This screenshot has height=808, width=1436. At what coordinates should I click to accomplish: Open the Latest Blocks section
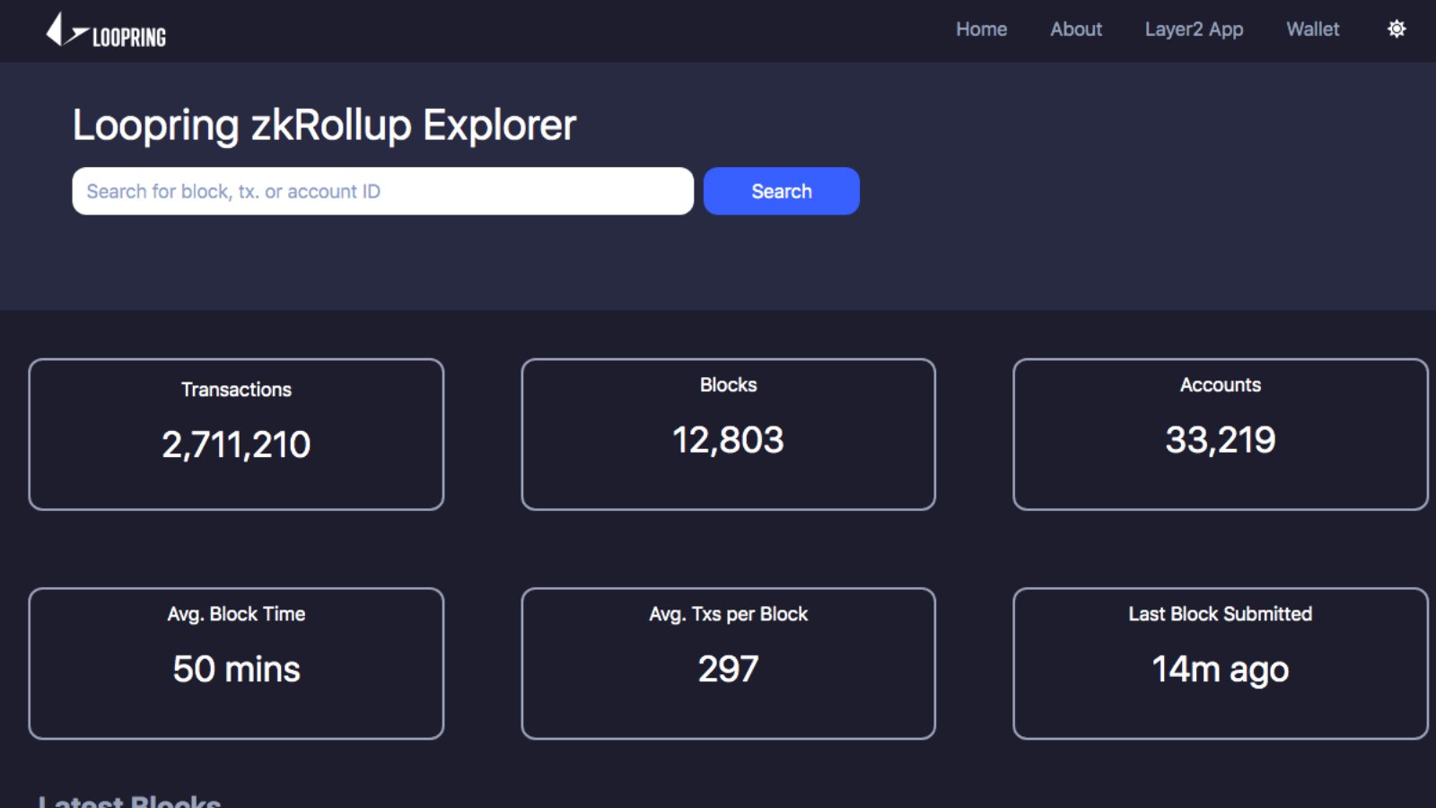(131, 799)
